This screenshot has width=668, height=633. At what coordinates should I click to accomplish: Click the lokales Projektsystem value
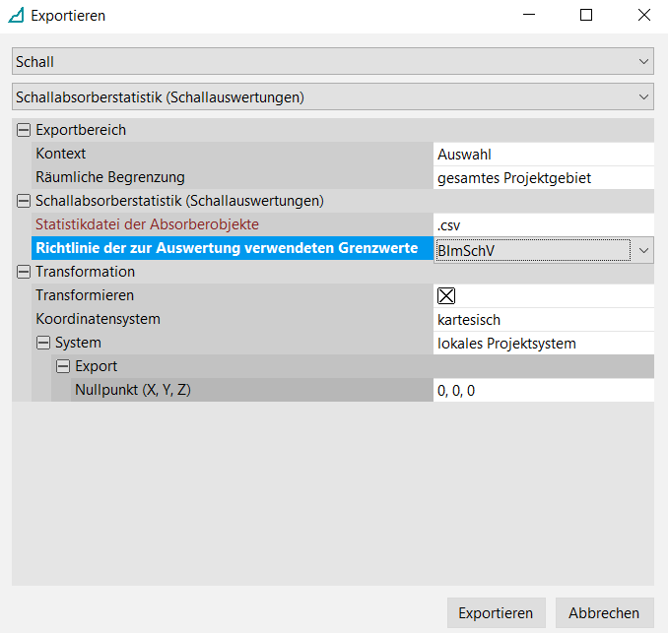[543, 344]
